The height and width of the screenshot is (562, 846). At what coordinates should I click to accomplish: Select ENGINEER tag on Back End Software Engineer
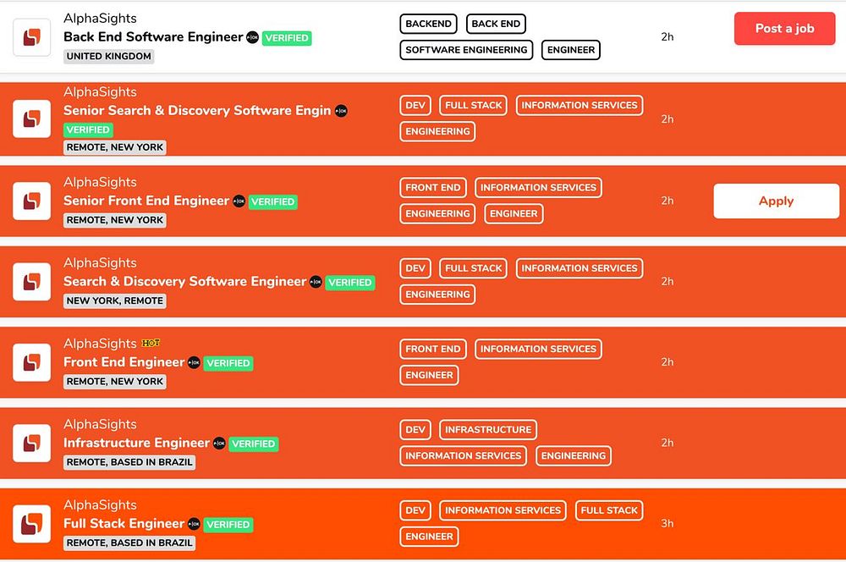[571, 50]
